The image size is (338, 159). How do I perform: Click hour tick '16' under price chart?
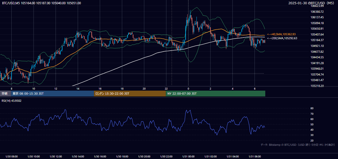100,89
